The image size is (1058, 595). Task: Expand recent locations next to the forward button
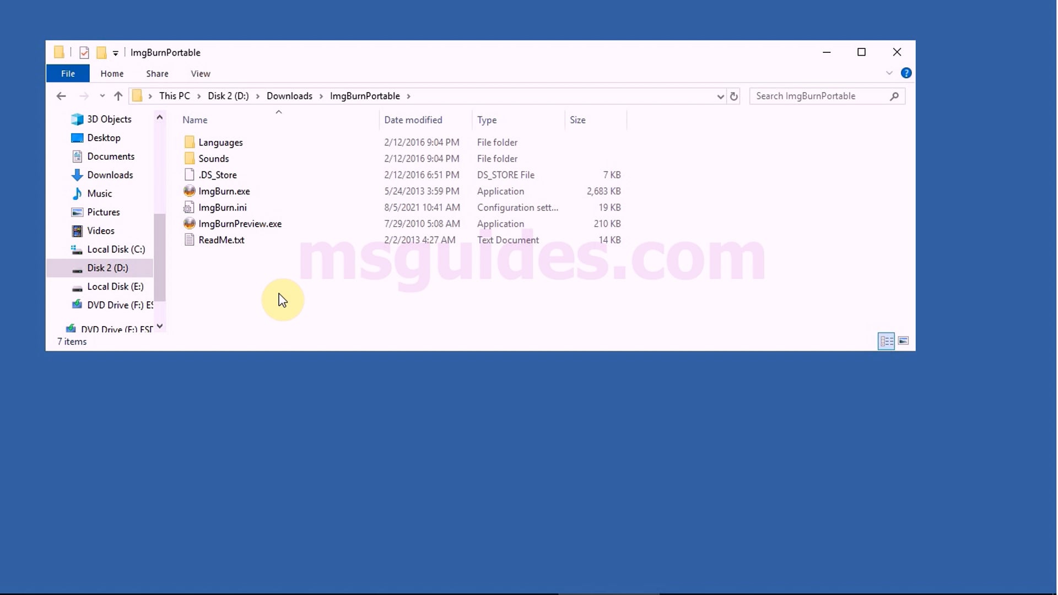click(102, 96)
